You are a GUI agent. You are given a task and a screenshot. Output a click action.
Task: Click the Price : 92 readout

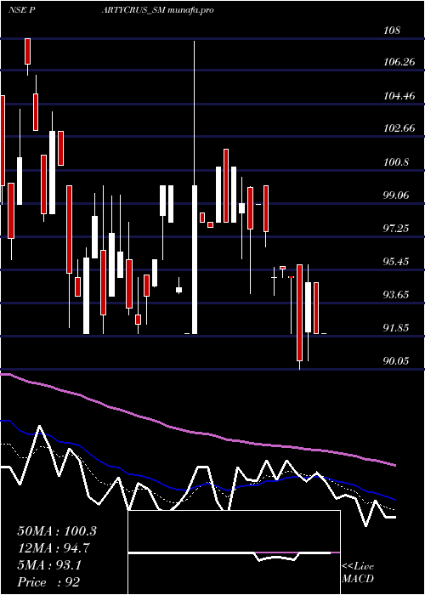click(48, 582)
